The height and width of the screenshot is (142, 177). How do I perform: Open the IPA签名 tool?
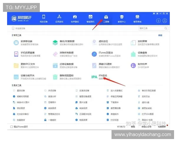tap(101, 77)
